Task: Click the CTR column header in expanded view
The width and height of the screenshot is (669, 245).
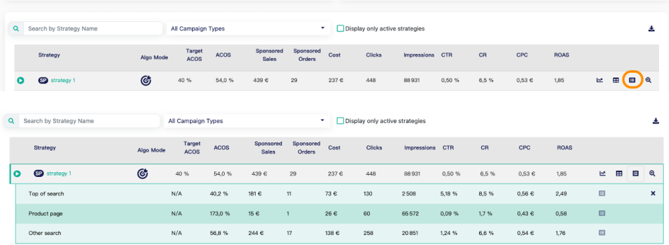Action: pyautogui.click(x=448, y=148)
